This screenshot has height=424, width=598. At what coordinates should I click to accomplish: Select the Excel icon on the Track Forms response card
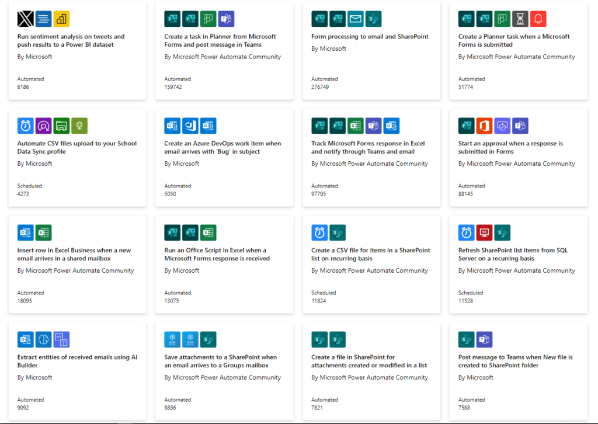pos(355,126)
